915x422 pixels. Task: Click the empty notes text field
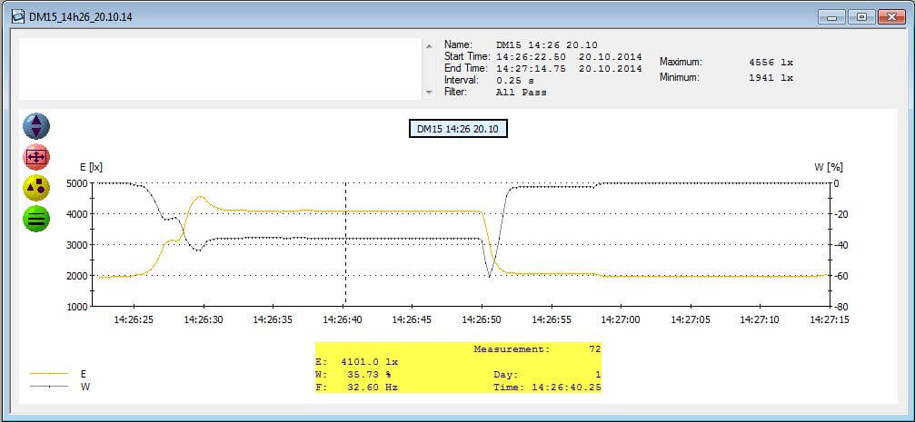(x=218, y=68)
